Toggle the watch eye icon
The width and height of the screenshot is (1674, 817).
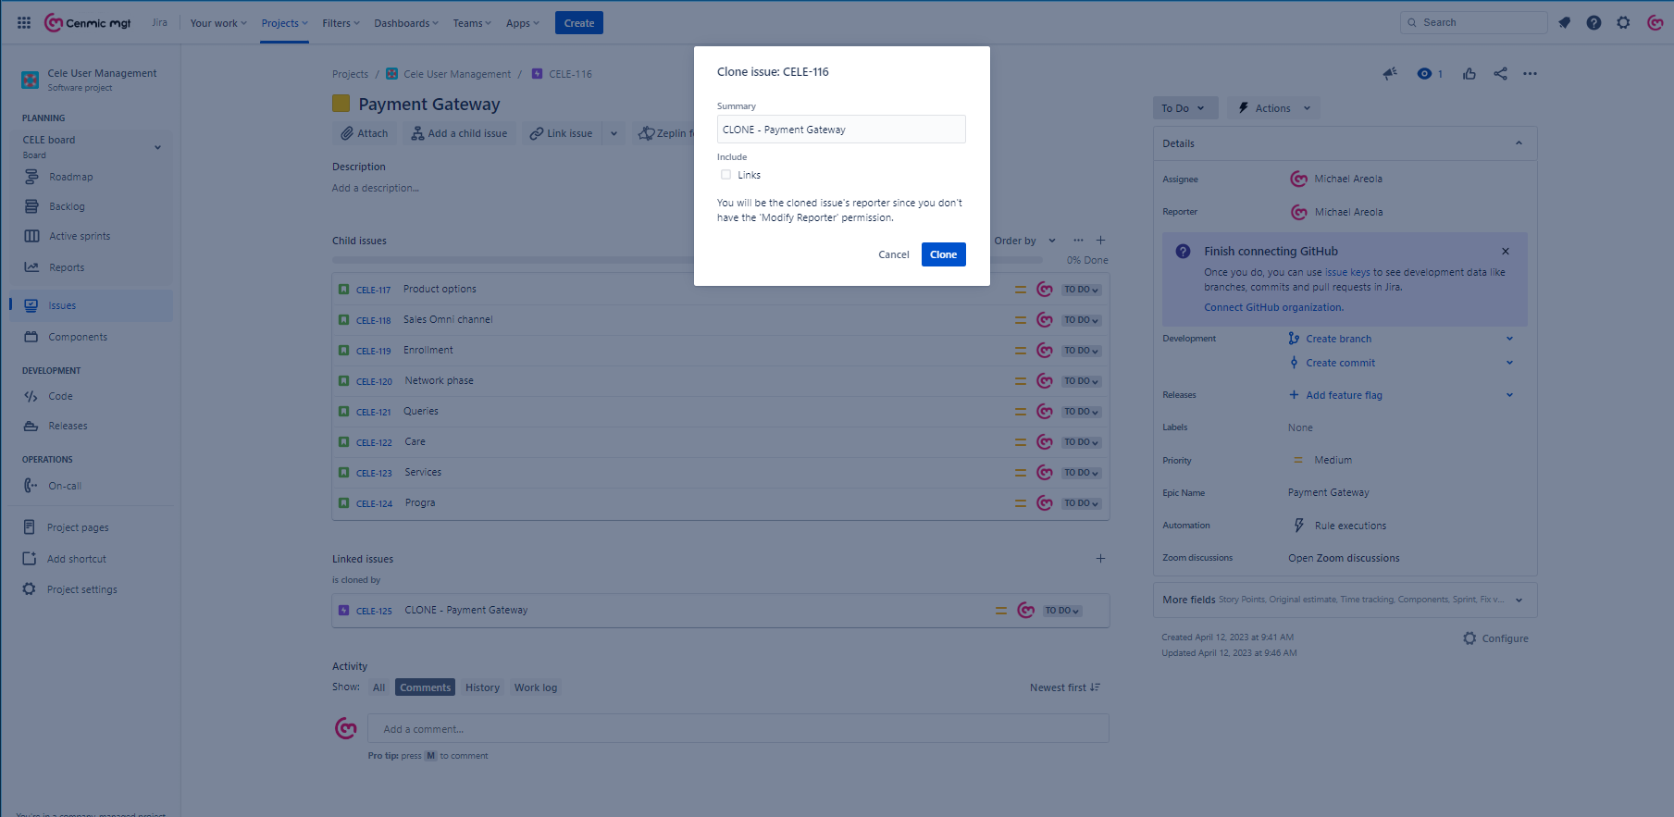tap(1424, 74)
